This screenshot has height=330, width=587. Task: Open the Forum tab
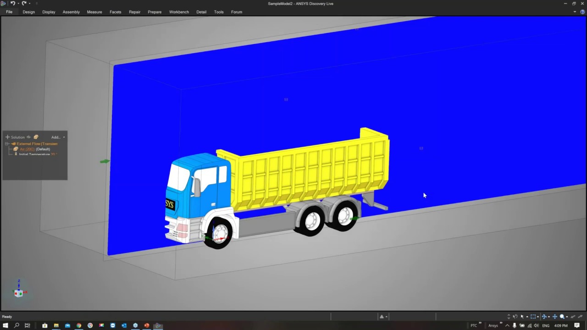[x=237, y=12]
